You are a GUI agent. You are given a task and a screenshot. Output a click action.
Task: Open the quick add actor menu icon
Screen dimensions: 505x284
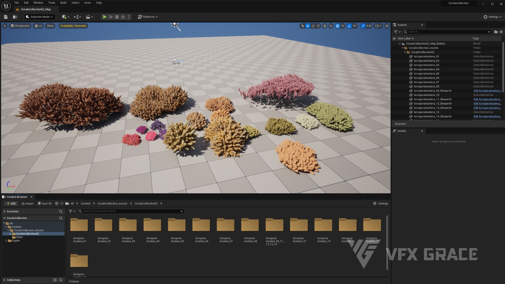pos(65,17)
